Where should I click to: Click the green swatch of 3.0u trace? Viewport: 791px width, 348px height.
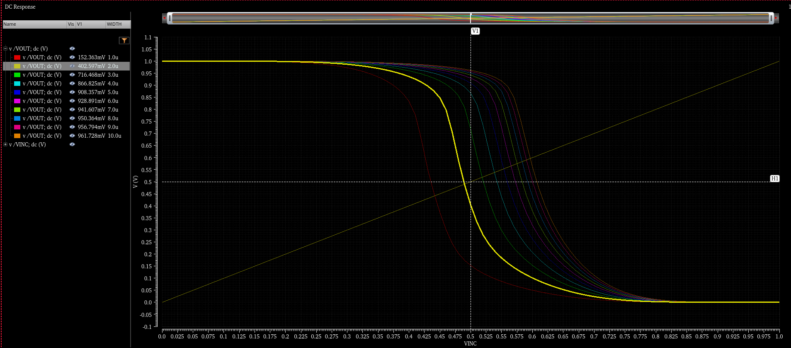tap(17, 75)
